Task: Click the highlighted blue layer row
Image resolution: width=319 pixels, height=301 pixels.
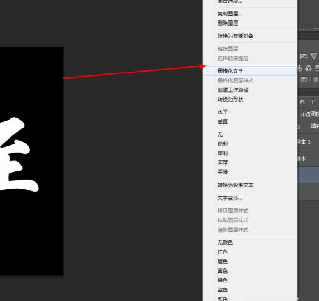Action: tap(308, 175)
